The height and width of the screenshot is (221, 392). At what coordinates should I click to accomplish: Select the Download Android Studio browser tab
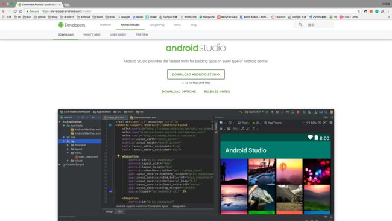[39, 4]
